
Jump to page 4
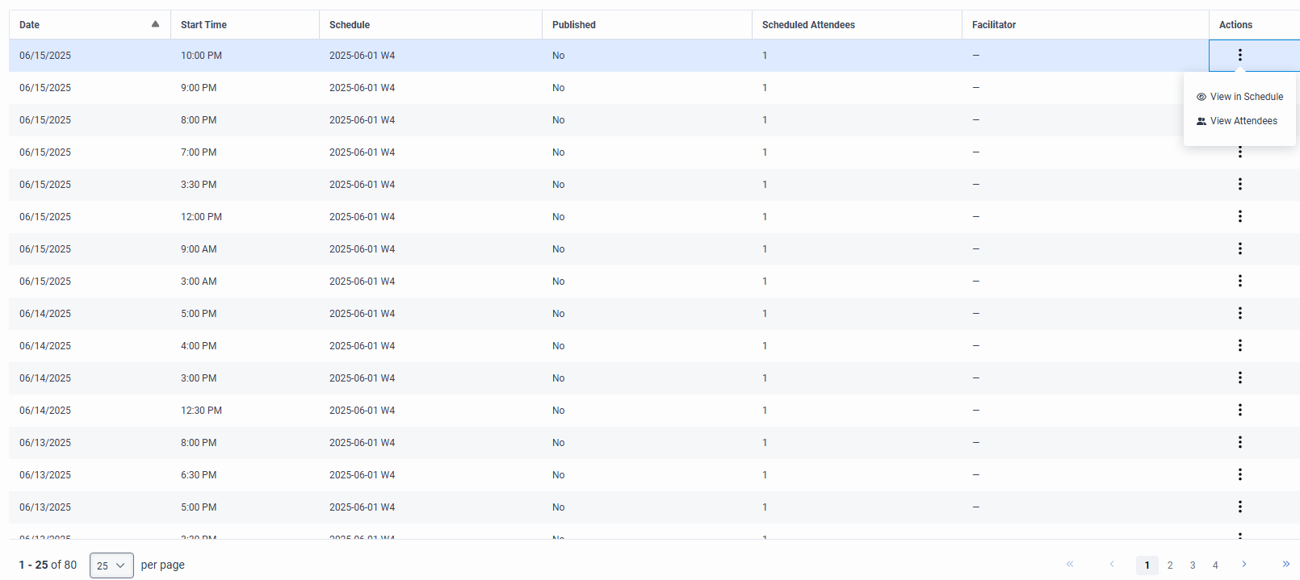(x=1215, y=565)
